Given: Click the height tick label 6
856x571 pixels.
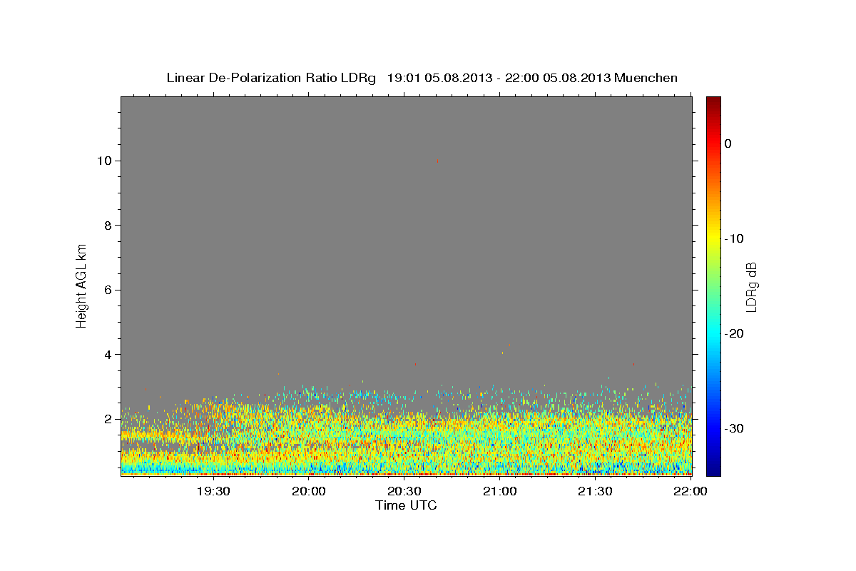Looking at the screenshot, I should [108, 290].
